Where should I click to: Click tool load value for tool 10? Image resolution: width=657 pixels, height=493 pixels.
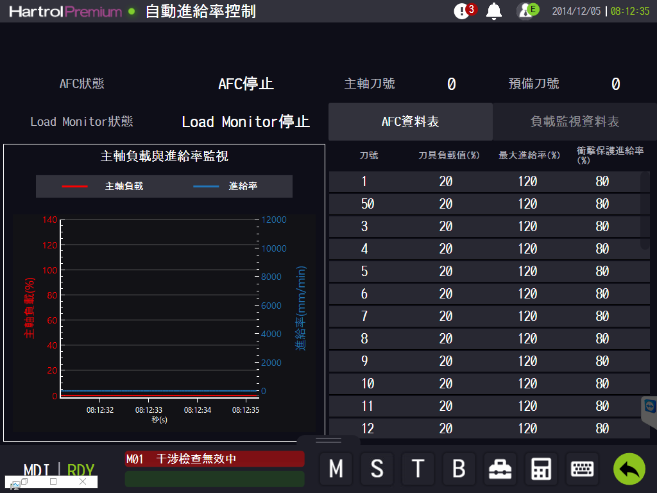tap(446, 384)
